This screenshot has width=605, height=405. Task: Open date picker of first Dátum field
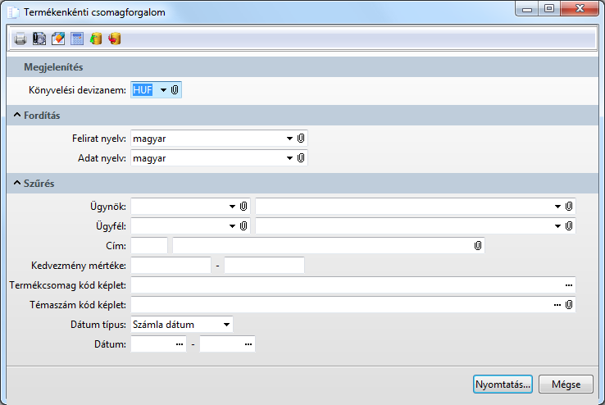tap(180, 344)
